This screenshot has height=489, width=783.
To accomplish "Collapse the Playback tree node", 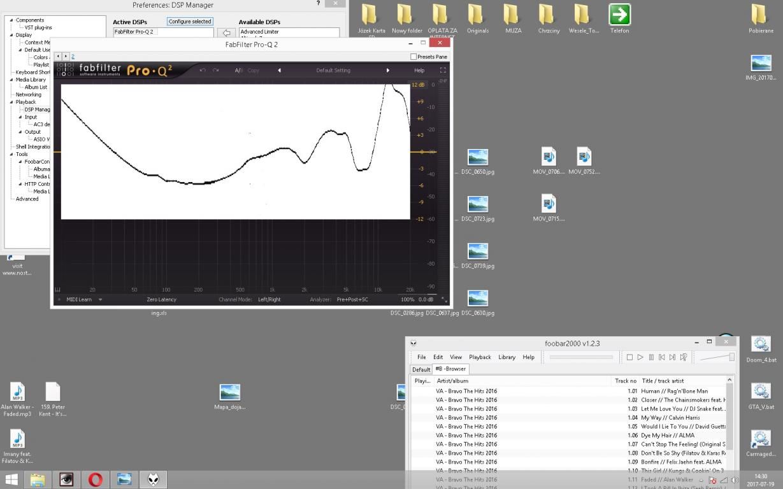I will (11, 102).
